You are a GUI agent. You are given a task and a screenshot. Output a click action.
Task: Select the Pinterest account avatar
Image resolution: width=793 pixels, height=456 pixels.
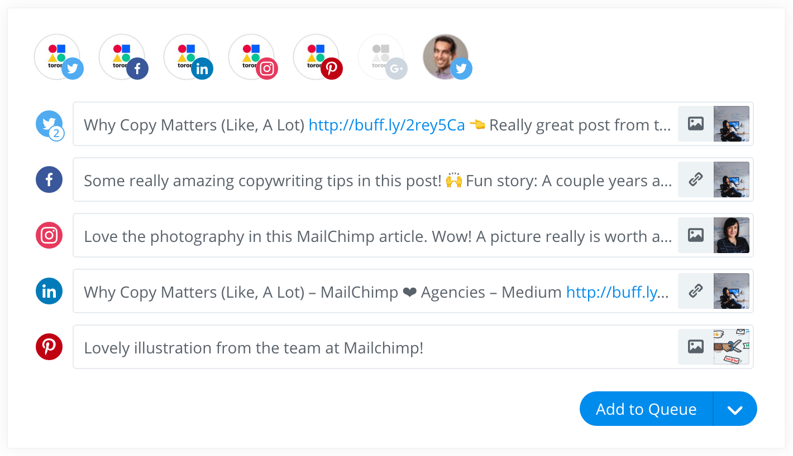pos(316,56)
